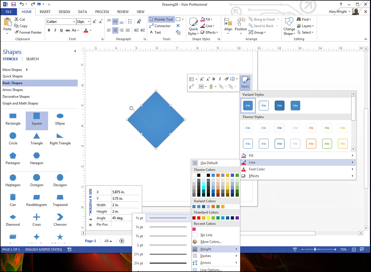Open the DESIGN ribbon tab
Screen dimensions: 371x272
tap(64, 12)
